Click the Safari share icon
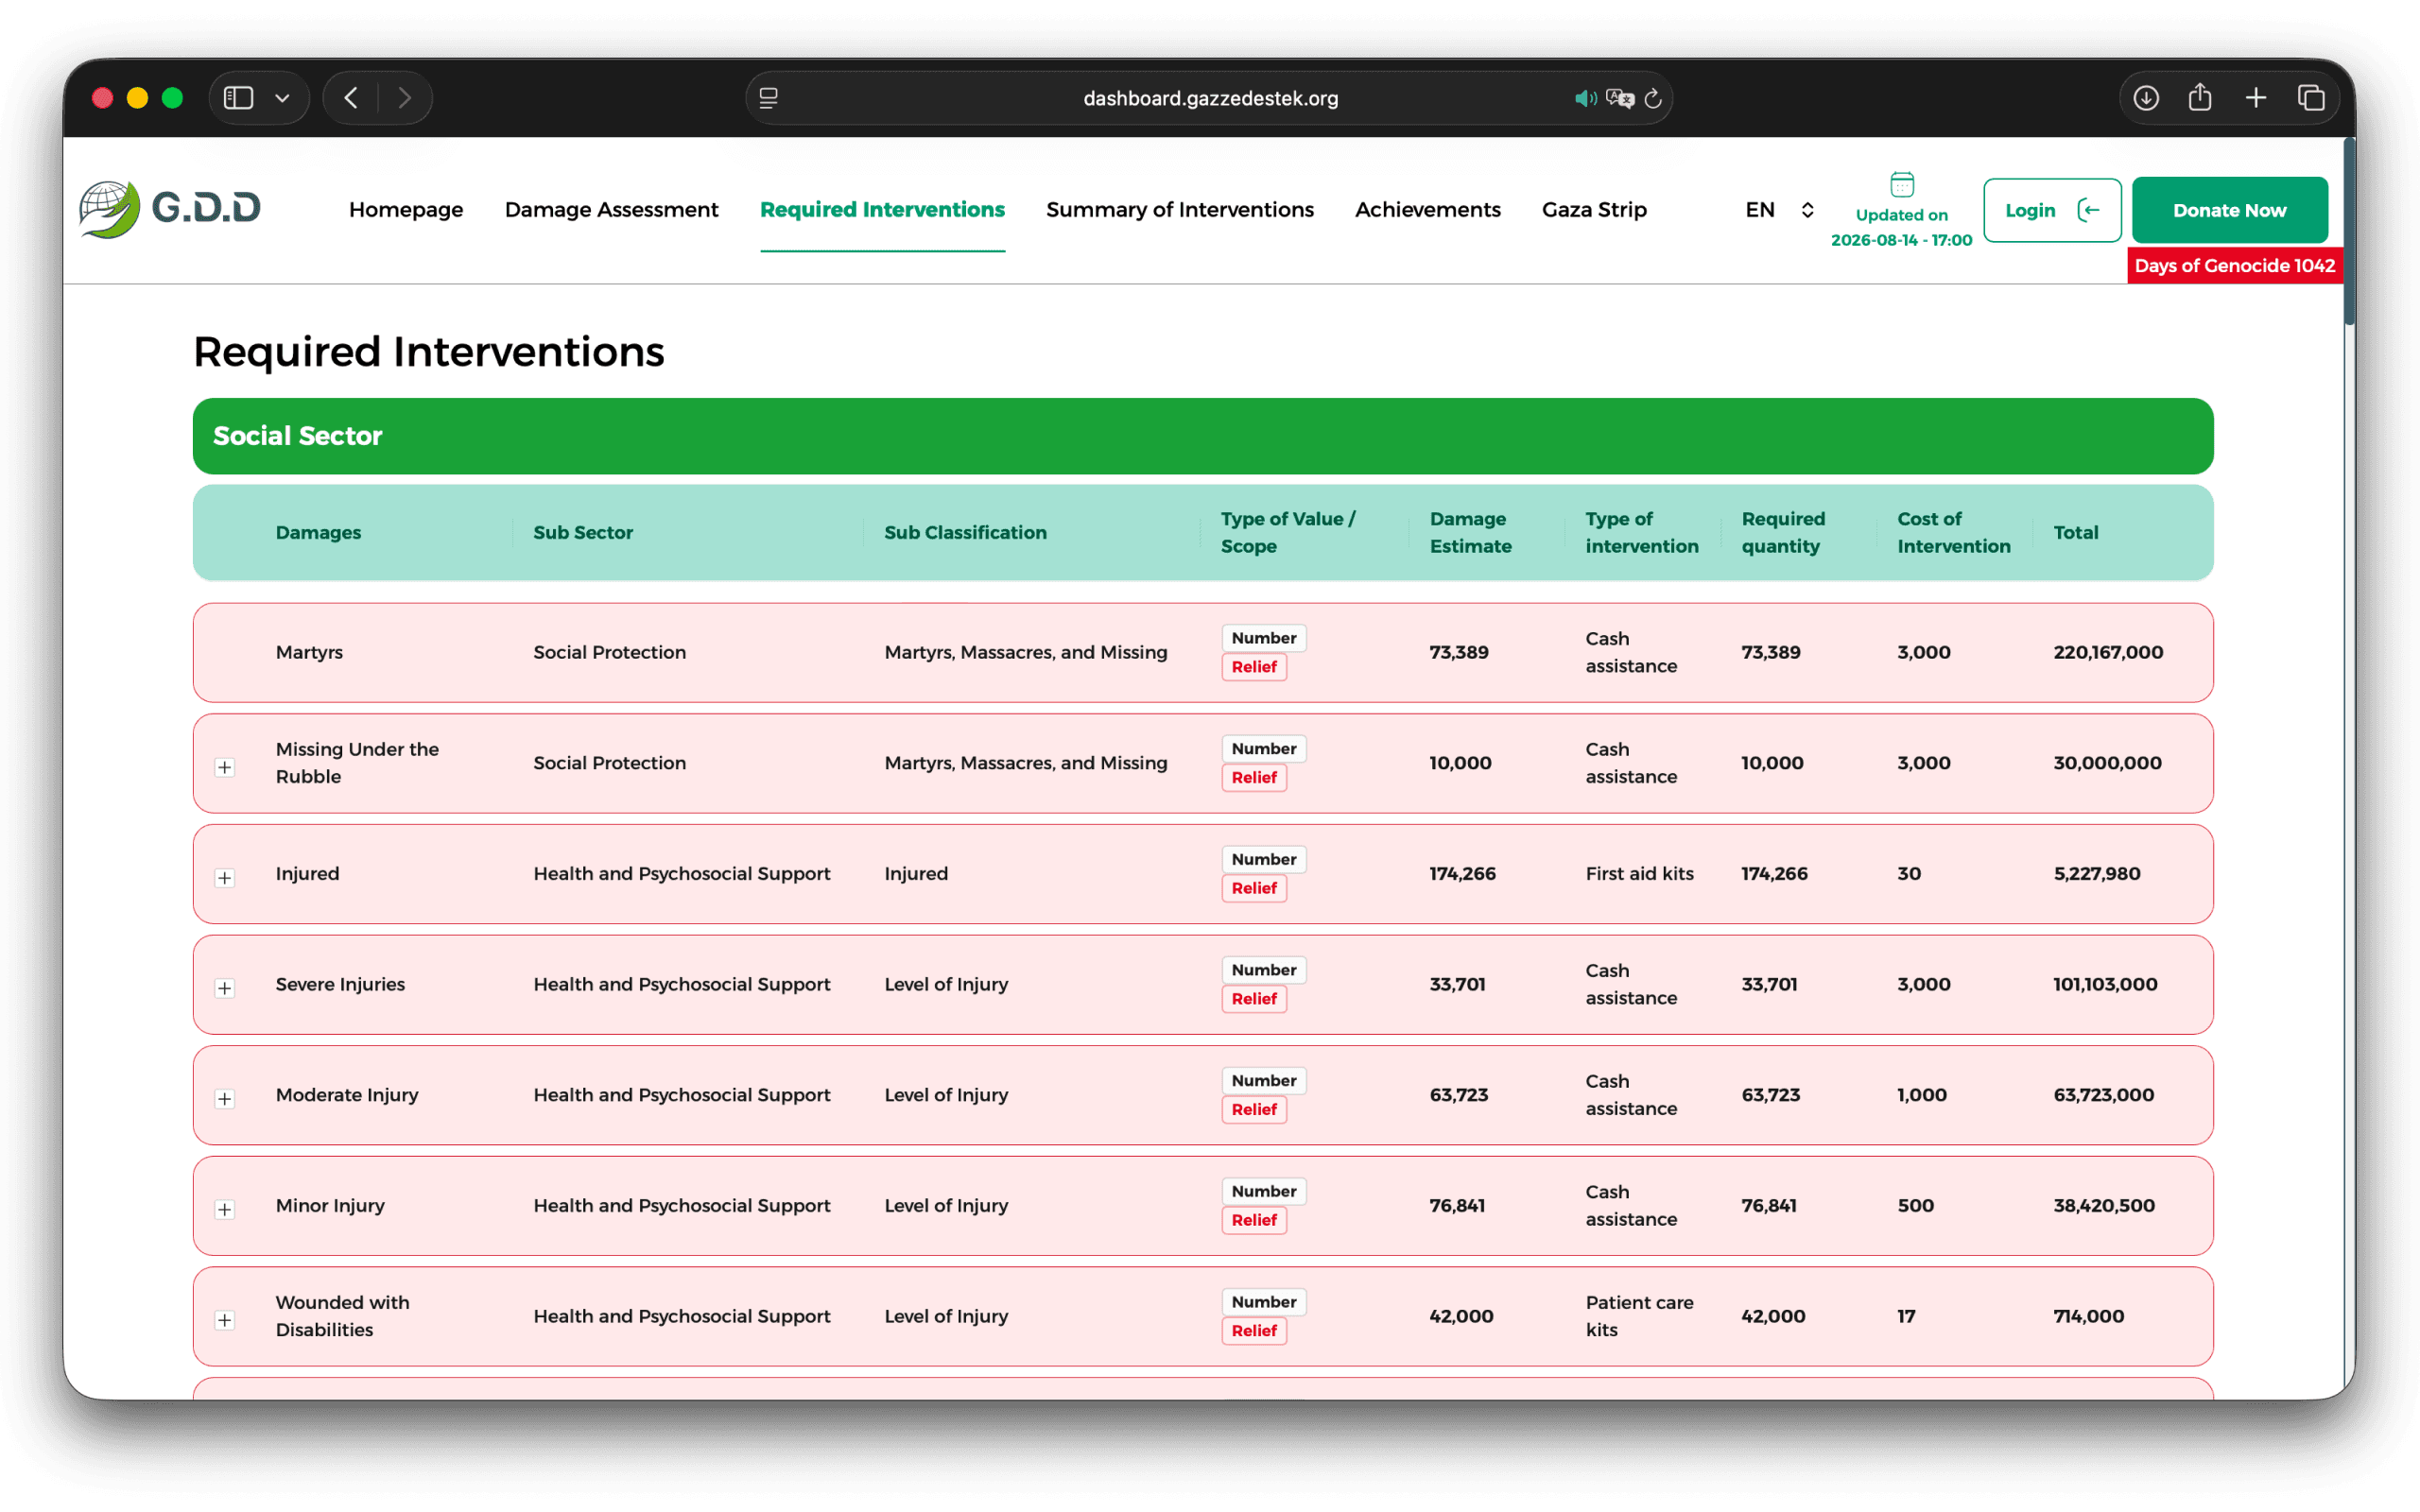The height and width of the screenshot is (1512, 2420). 2199,97
